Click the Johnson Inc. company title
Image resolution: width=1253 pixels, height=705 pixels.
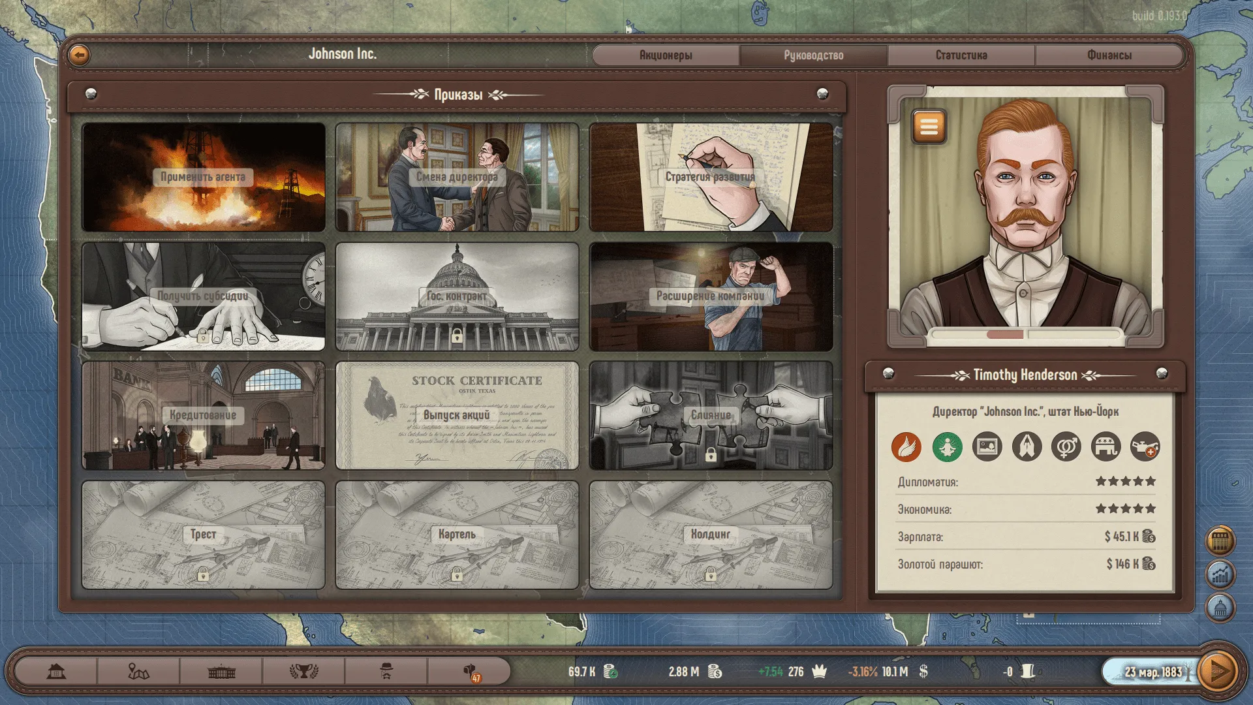tap(343, 54)
